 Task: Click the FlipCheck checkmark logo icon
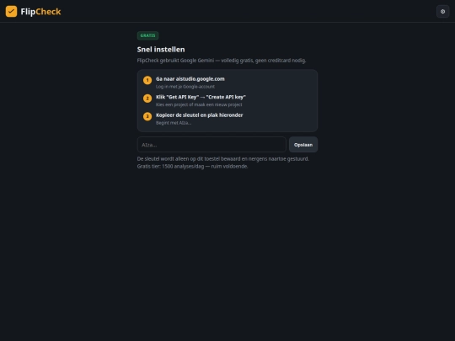click(11, 12)
